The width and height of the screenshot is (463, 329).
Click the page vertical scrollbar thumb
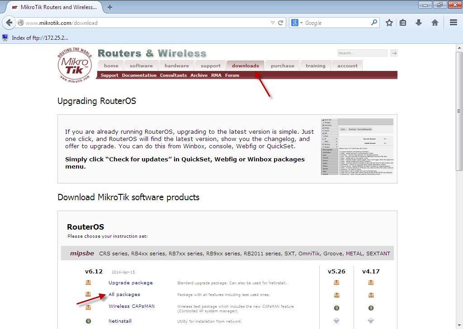459,111
